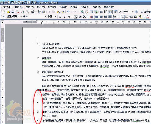Click the Simplified Chinese conversion icon
The height and width of the screenshot is (124, 151).
[33, 12]
